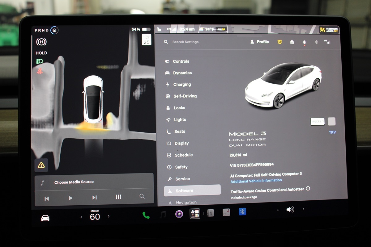Lower volume with left arrow

[278, 210]
